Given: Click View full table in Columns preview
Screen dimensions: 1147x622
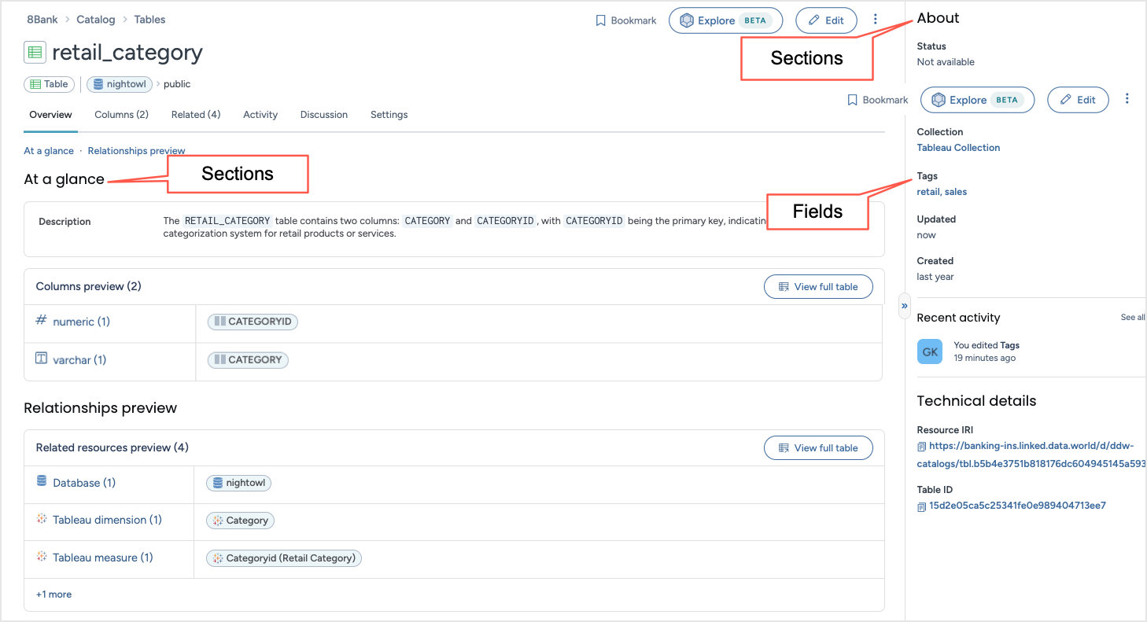Looking at the screenshot, I should coord(818,286).
